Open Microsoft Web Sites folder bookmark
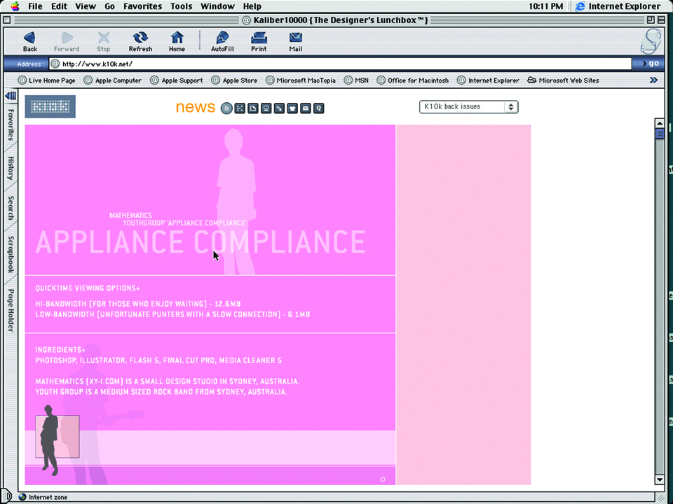 pos(563,80)
